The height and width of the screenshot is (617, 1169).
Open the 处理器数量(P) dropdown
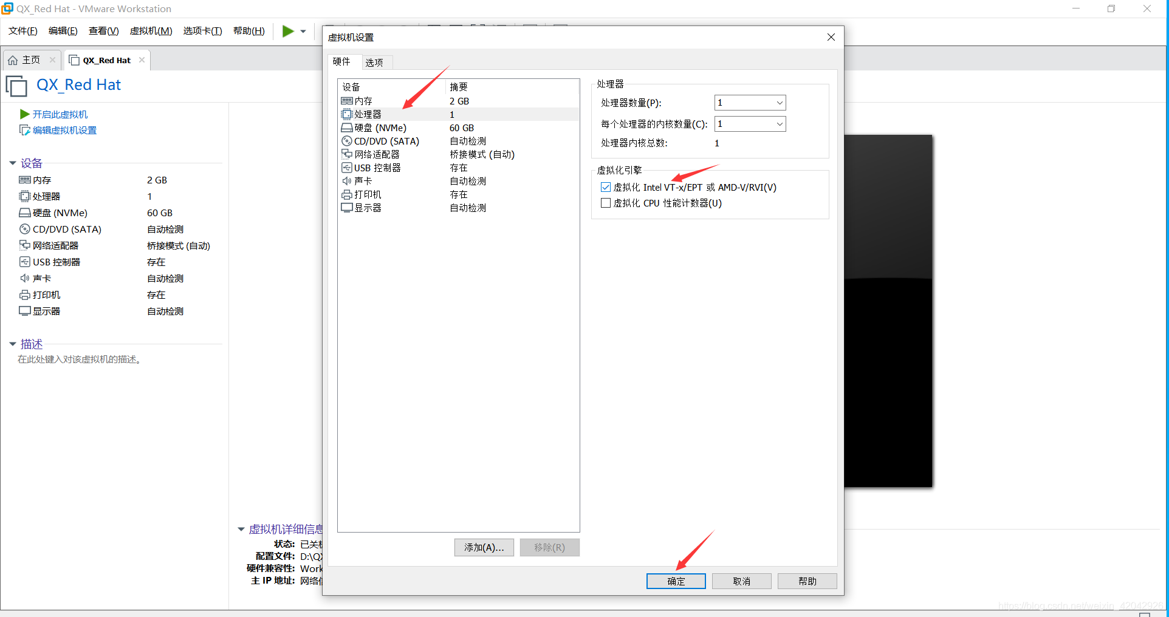750,103
